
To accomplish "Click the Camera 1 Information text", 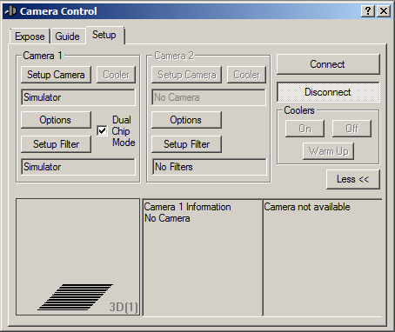I will [x=187, y=207].
